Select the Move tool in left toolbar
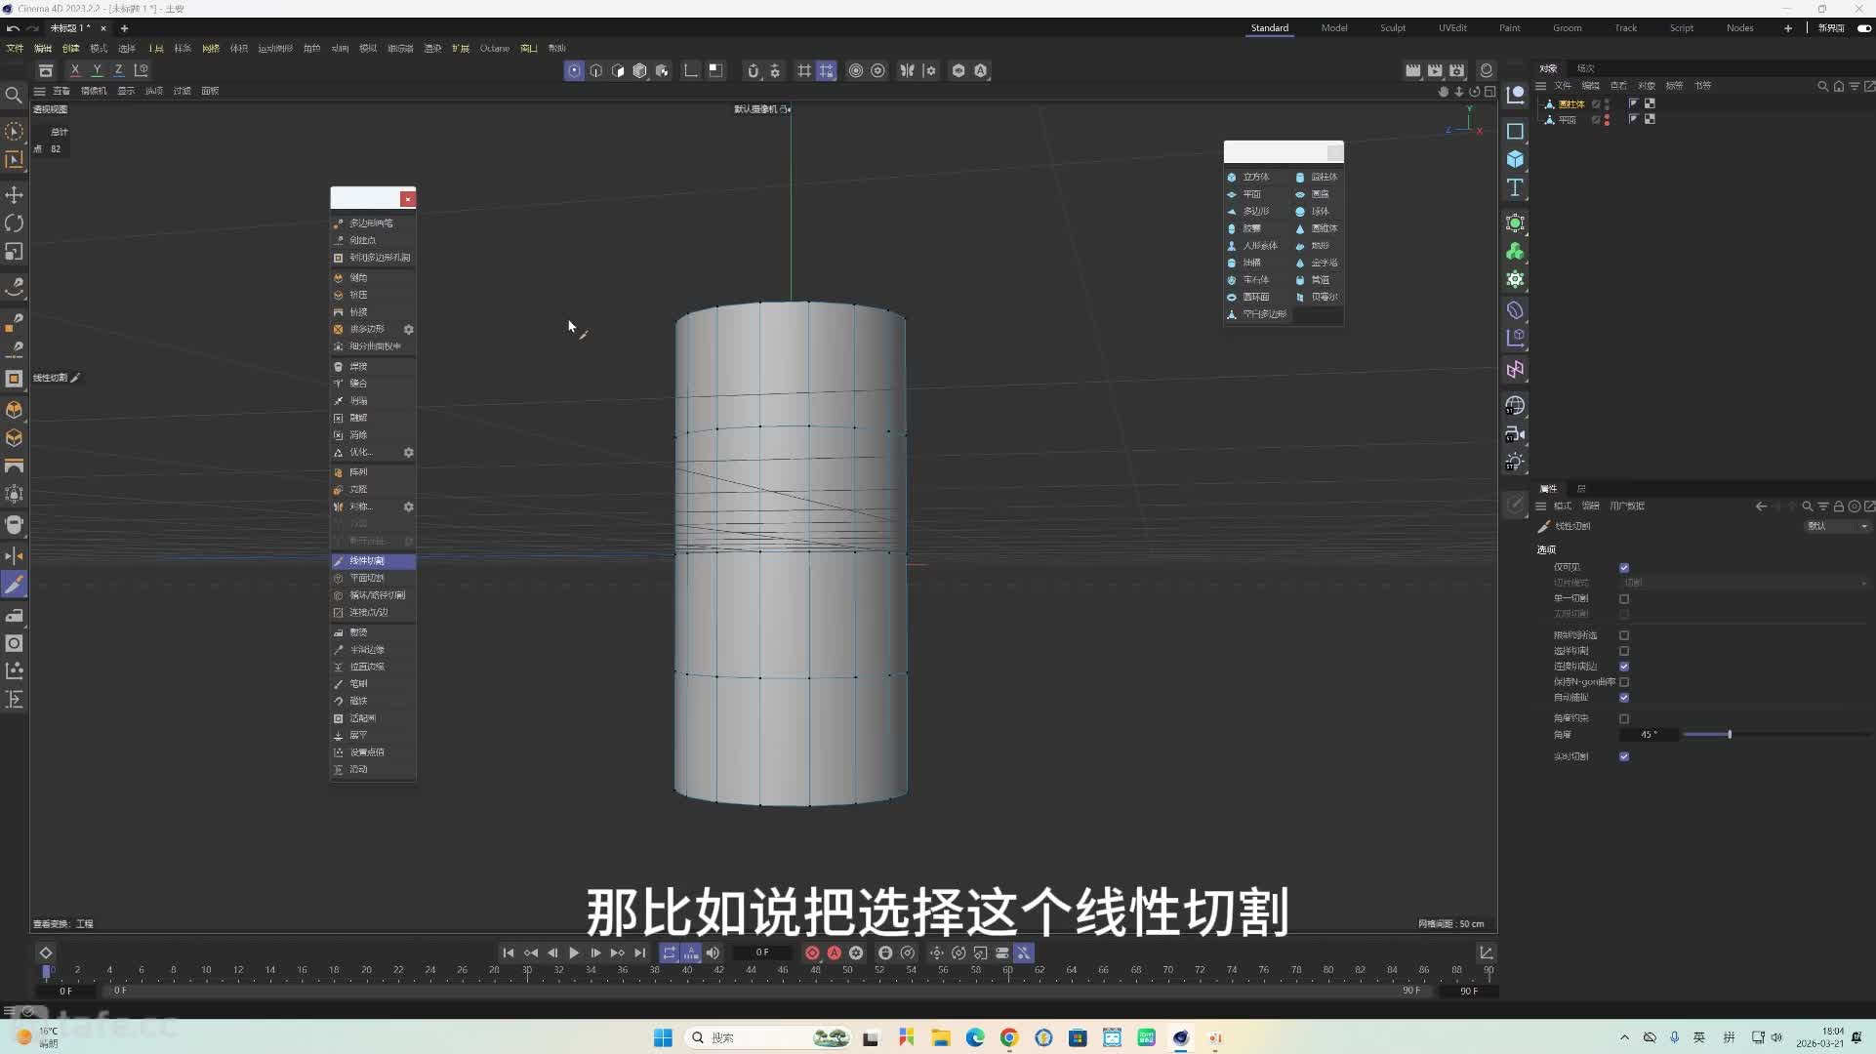The image size is (1876, 1054). pyautogui.click(x=14, y=195)
